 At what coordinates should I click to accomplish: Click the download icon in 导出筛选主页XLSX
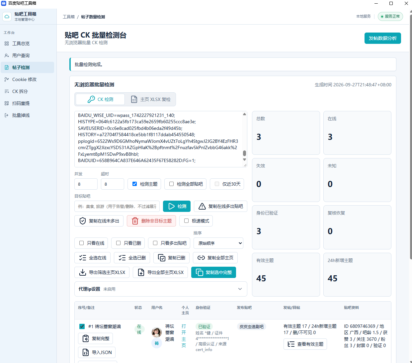(83, 272)
